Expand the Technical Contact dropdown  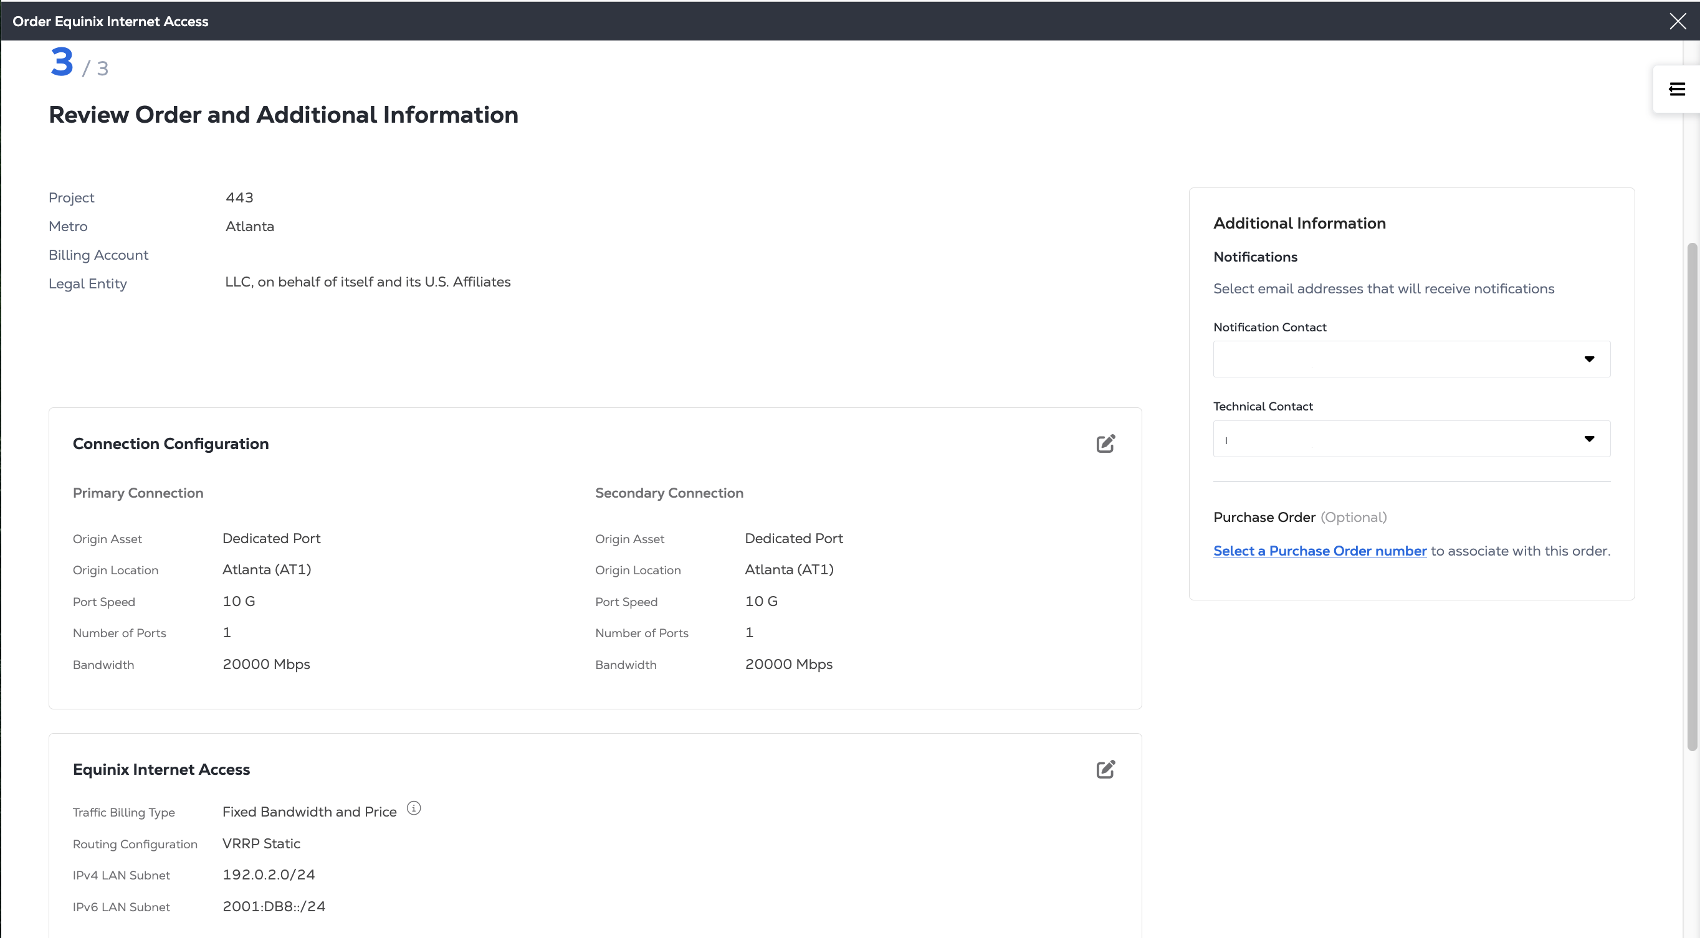(1411, 438)
